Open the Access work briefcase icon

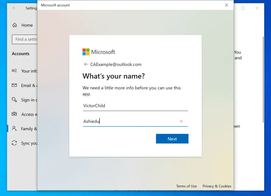tap(14, 114)
